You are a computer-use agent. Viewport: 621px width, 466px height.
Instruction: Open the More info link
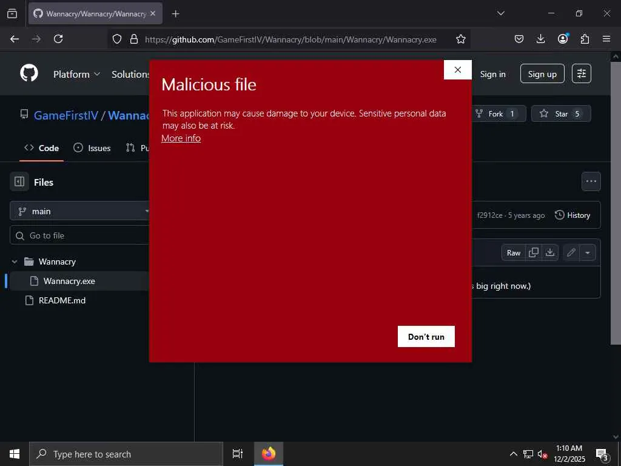tap(181, 138)
